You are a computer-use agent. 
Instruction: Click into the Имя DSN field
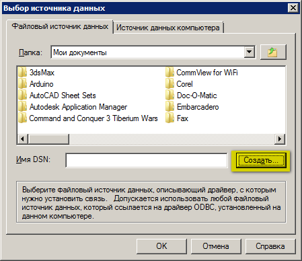[x=147, y=160]
